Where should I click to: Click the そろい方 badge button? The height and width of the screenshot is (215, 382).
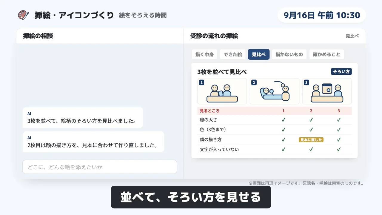tap(341, 72)
